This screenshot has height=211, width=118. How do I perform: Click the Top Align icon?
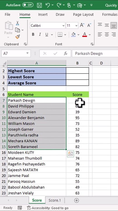tap(100, 25)
